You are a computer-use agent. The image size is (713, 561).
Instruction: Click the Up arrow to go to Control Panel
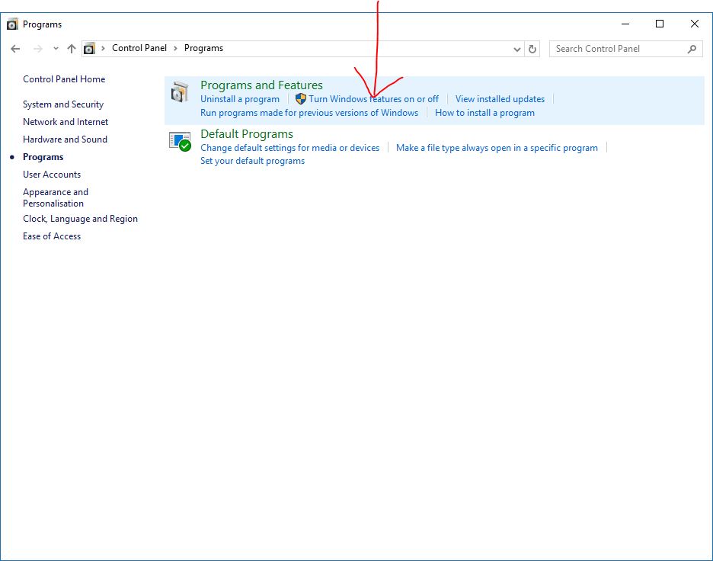70,48
